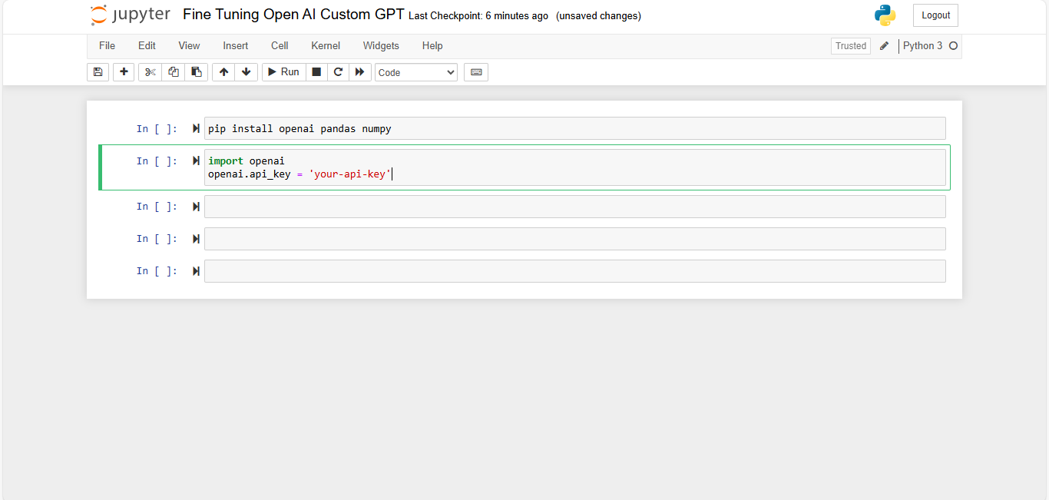1049x500 pixels.
Task: Click the Run button
Action: point(283,71)
